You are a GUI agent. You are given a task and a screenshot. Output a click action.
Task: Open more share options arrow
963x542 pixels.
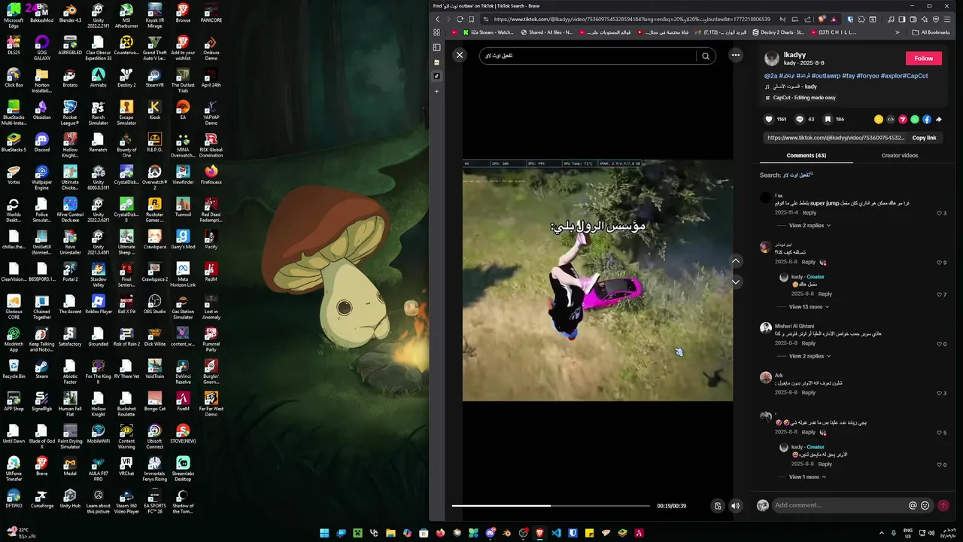tap(939, 119)
